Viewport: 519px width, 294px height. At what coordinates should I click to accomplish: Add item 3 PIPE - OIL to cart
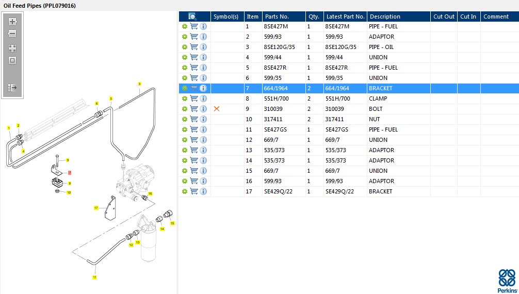tap(194, 47)
